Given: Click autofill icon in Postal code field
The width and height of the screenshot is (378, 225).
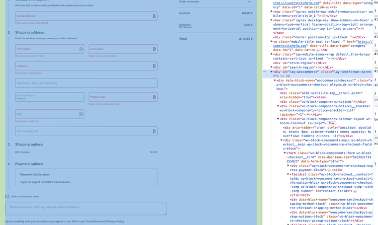Looking at the screenshot, I should tap(154, 97).
